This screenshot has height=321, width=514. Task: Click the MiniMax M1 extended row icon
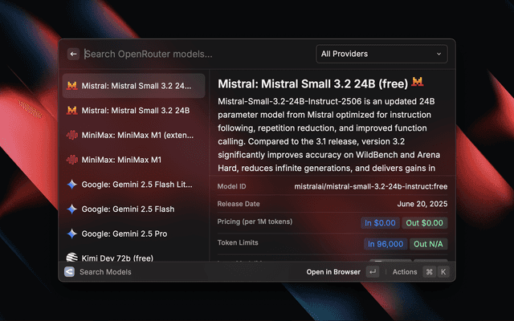click(72, 135)
